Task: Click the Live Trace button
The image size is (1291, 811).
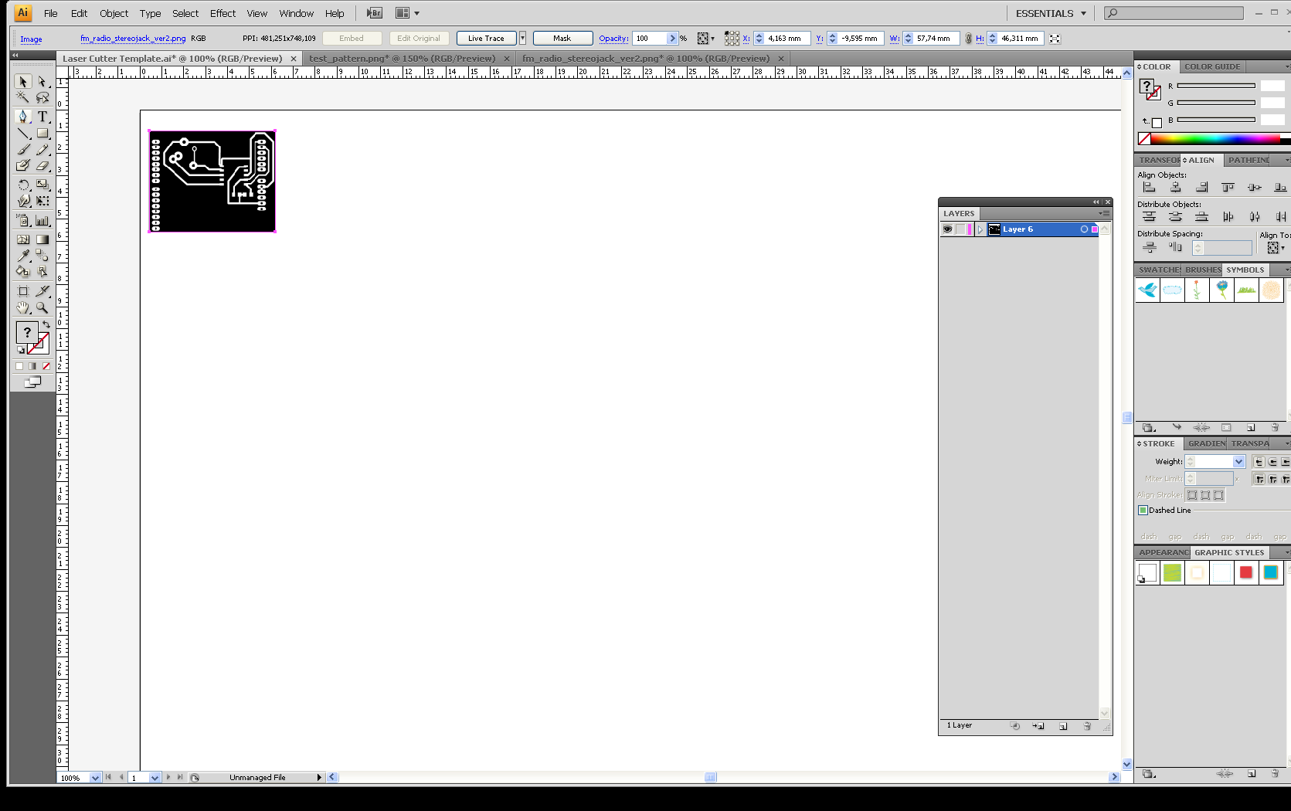Action: [x=485, y=38]
